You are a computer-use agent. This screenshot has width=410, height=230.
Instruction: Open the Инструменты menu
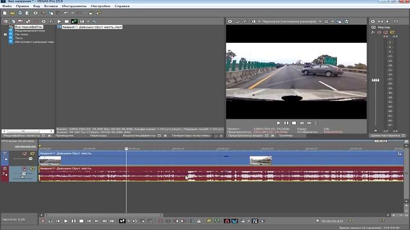74,6
